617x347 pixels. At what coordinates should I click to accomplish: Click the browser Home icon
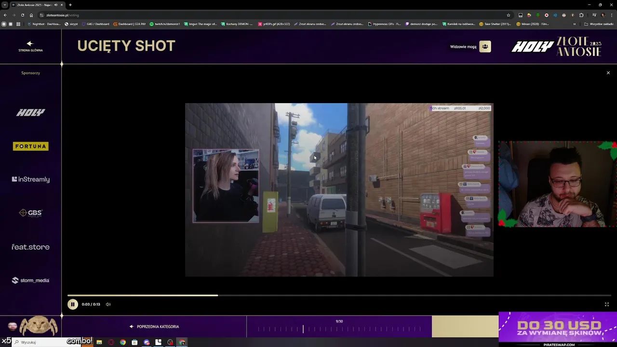pyautogui.click(x=31, y=15)
